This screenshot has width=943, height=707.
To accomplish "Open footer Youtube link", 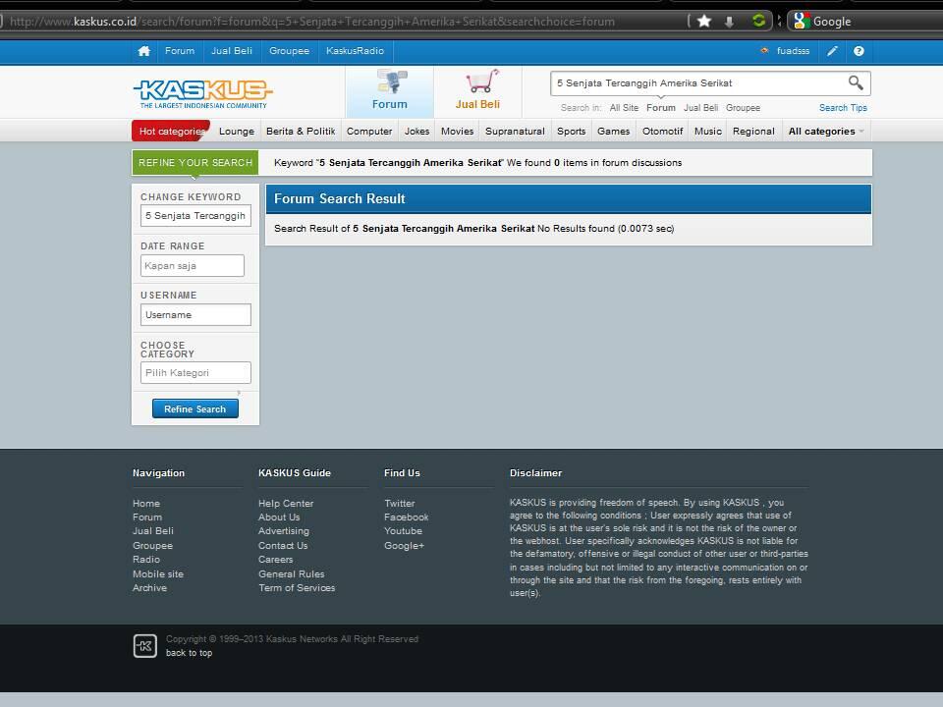I will 403,531.
